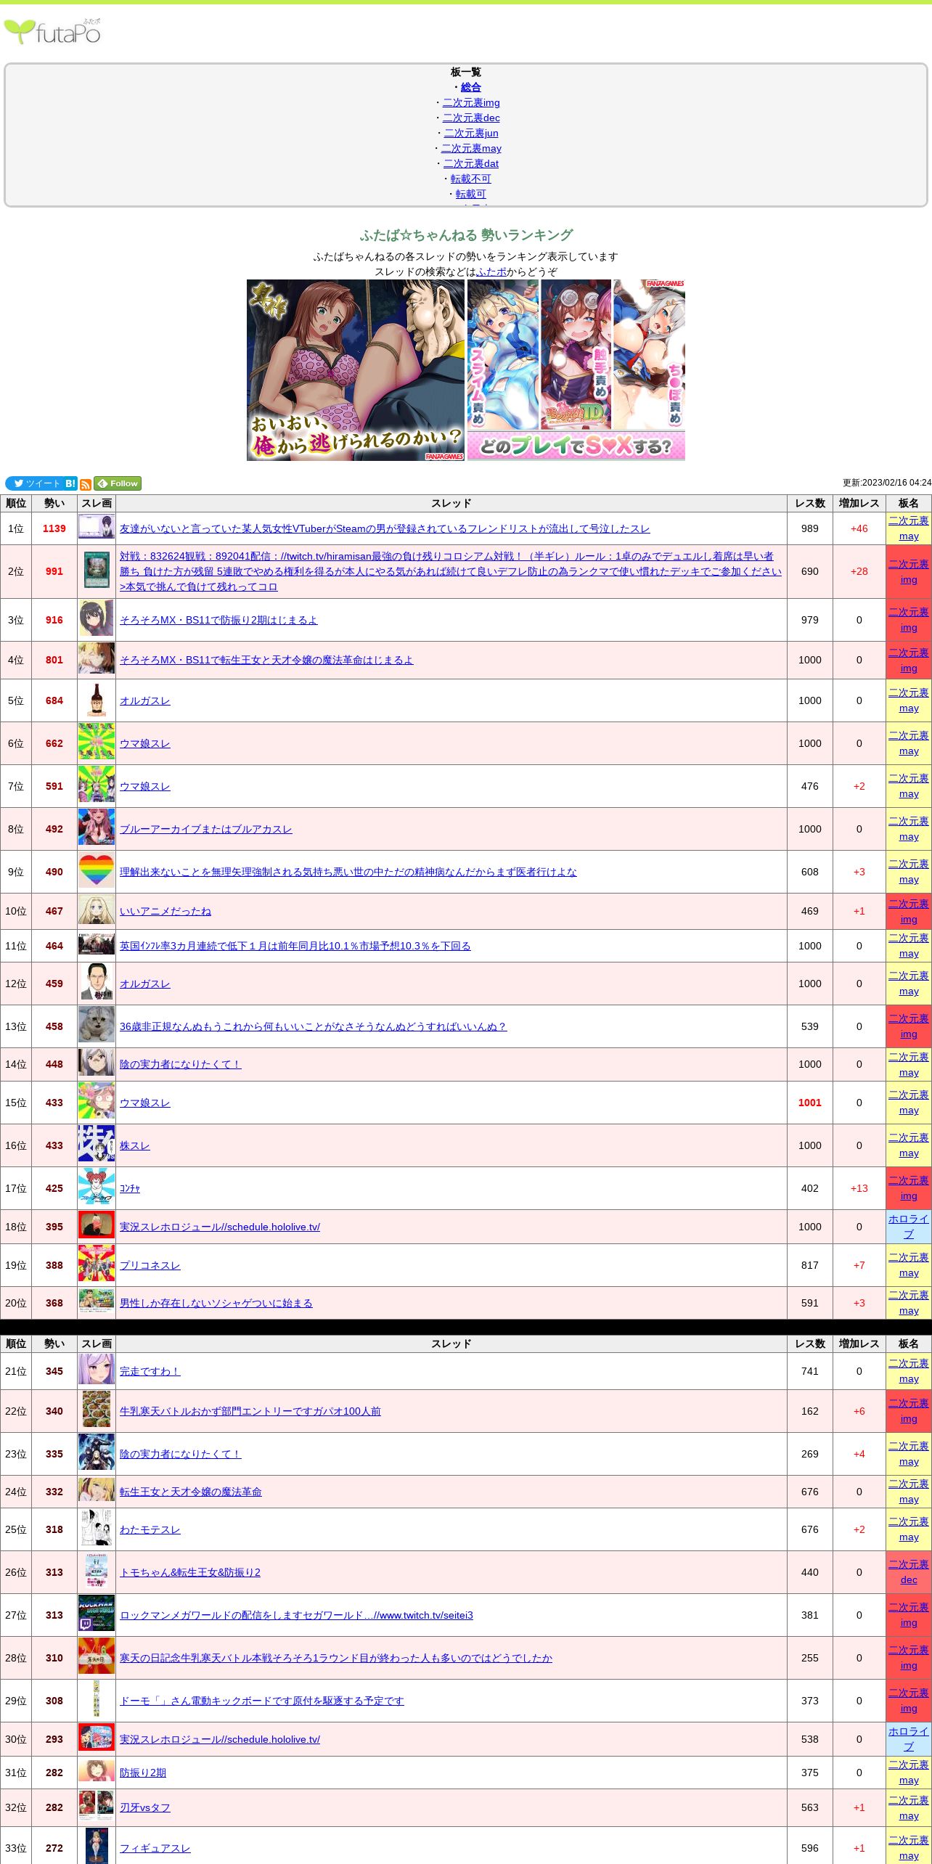Select 二次元裏dec in the board list

click(x=471, y=118)
